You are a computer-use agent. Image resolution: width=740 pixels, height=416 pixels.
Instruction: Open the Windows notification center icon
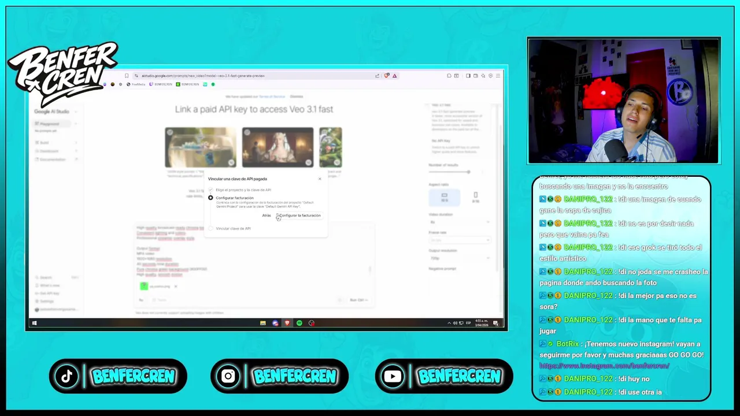point(495,323)
